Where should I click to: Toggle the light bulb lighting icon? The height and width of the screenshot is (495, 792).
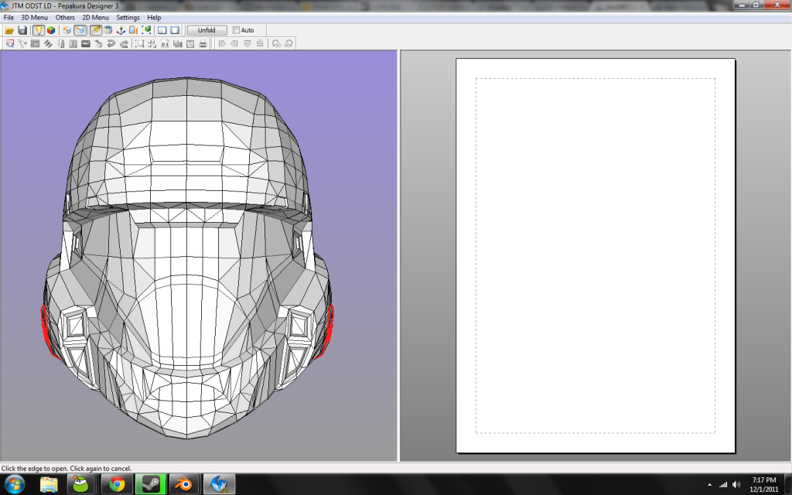(38, 30)
